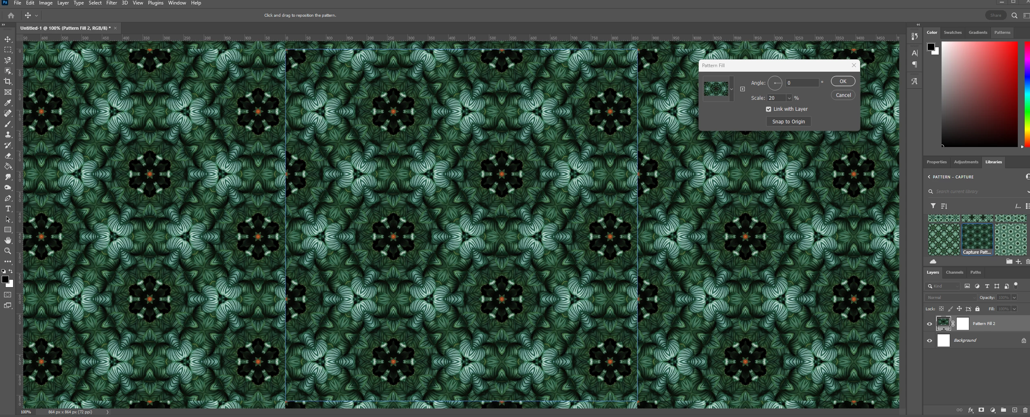The height and width of the screenshot is (417, 1030).
Task: Select the Eraser tool
Action: [8, 156]
